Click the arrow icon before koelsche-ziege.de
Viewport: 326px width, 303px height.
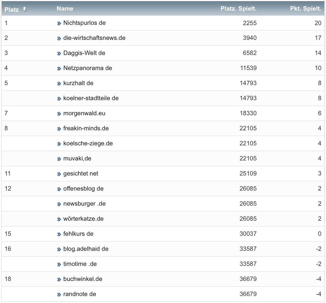click(x=59, y=144)
